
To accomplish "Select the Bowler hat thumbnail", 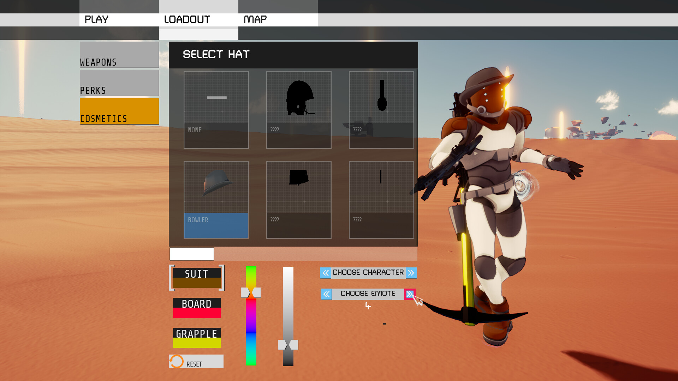I will 216,199.
